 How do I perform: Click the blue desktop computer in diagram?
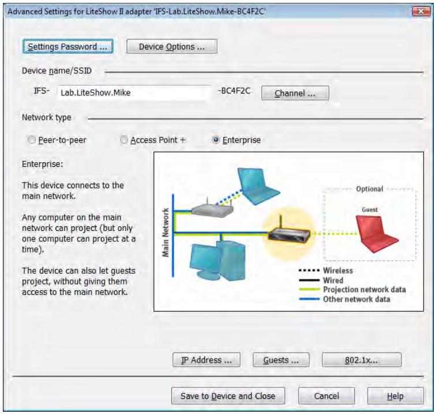click(x=217, y=261)
